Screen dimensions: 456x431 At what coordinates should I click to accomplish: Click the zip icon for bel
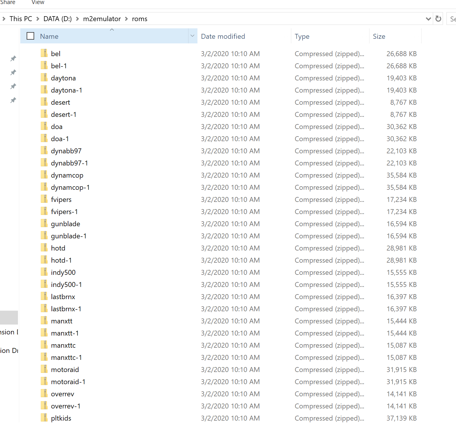[x=44, y=53]
